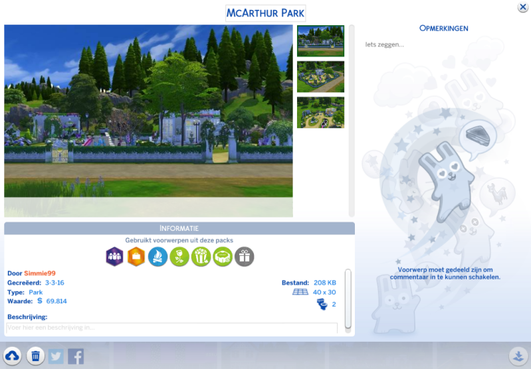Open creator Simmie99's profile

[x=40, y=273]
